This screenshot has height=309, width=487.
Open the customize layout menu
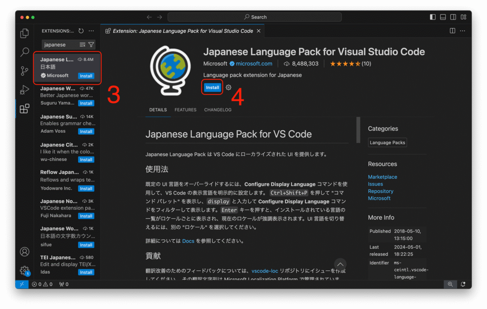click(463, 17)
